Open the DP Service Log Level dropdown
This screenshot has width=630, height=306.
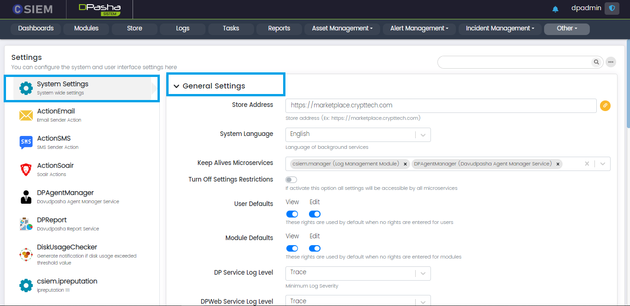click(x=358, y=273)
